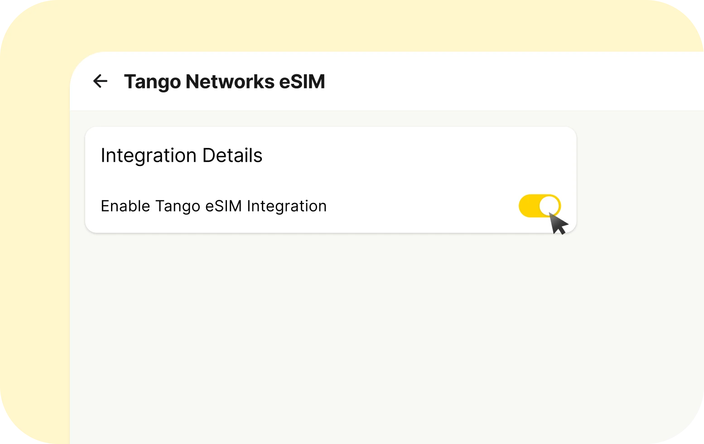704x444 pixels.
Task: Toggle the Enable Tango eSIM Integration switch
Action: point(539,206)
